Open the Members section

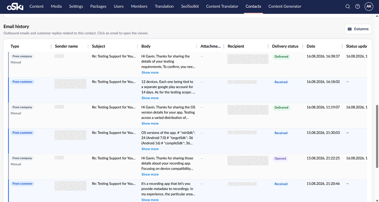139,6
